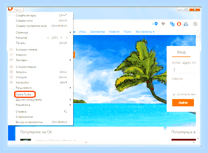Open Другие инструменты submenu

pyautogui.click(x=41, y=100)
